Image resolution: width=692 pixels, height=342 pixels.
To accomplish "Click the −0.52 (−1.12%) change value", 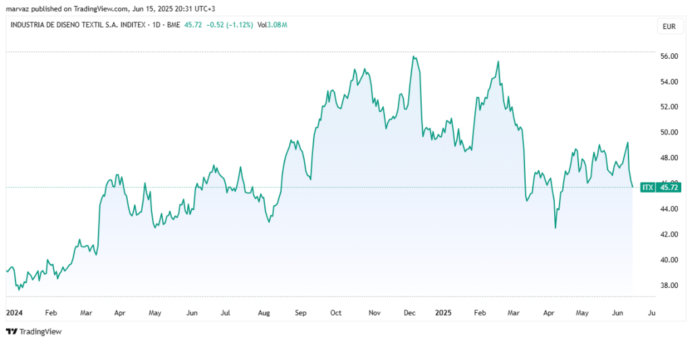I will pos(230,25).
